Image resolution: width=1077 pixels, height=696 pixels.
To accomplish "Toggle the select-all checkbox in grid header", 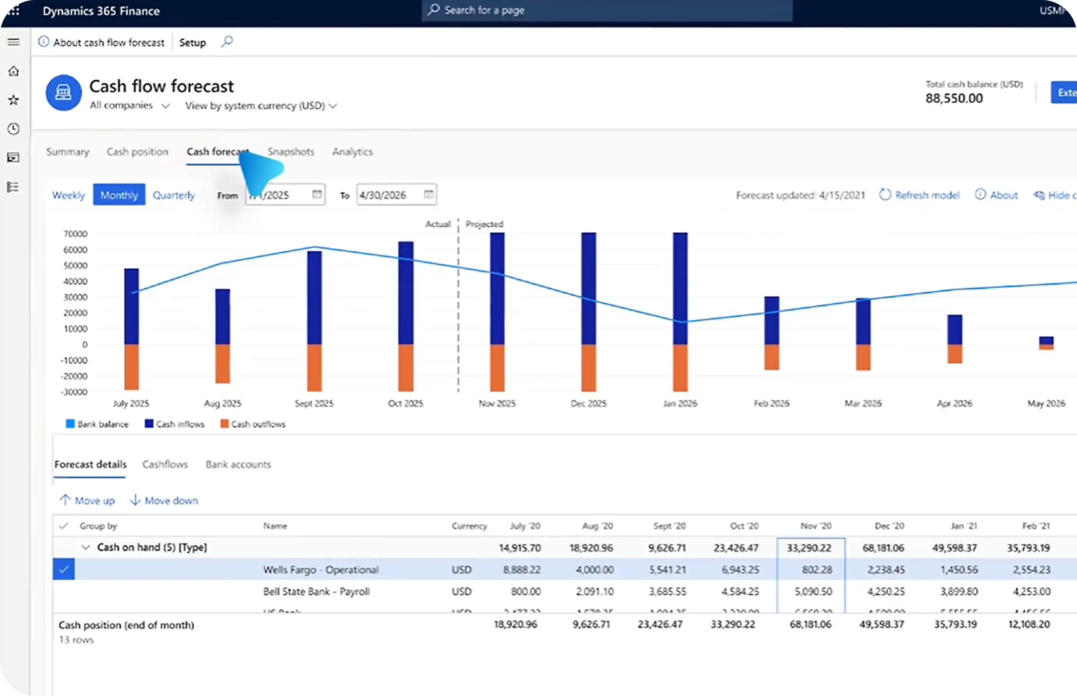I will pos(64,526).
